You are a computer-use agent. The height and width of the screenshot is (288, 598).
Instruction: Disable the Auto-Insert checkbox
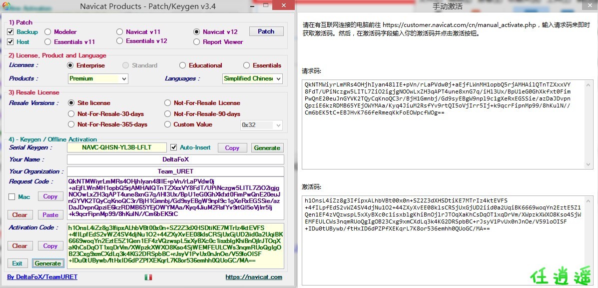point(174,147)
